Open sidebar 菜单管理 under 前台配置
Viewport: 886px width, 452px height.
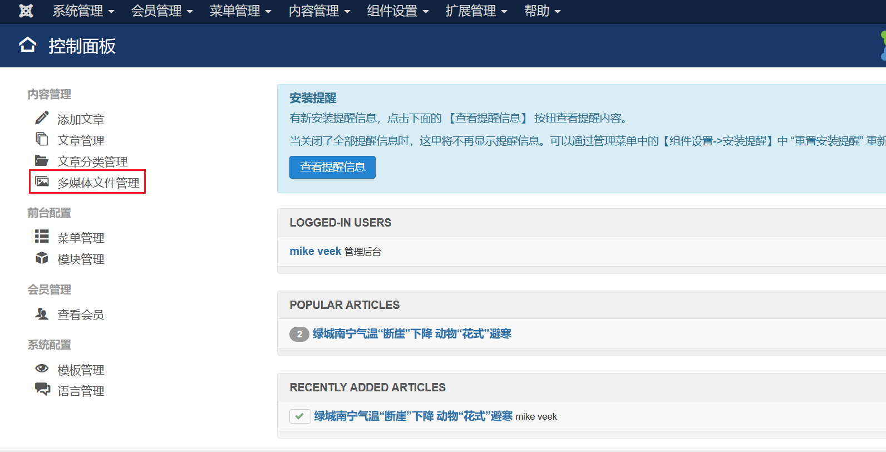click(81, 238)
